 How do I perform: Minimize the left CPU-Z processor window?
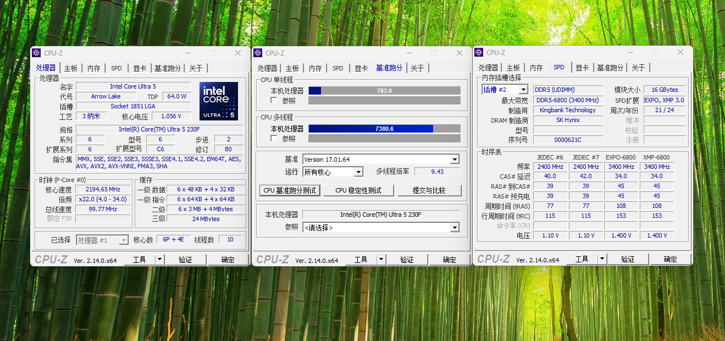tap(188, 53)
